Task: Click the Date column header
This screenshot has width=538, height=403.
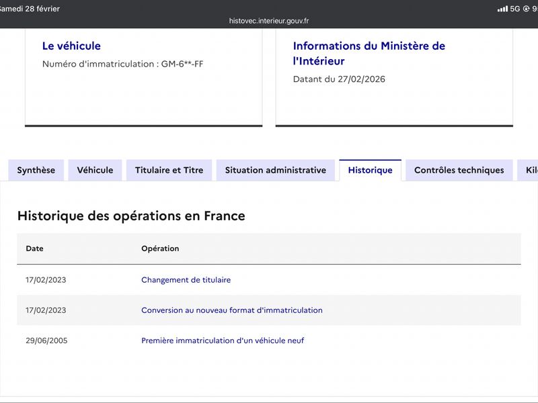Action: (34, 249)
